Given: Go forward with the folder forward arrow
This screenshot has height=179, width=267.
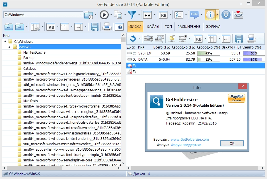Looking at the screenshot, I should pos(20,27).
